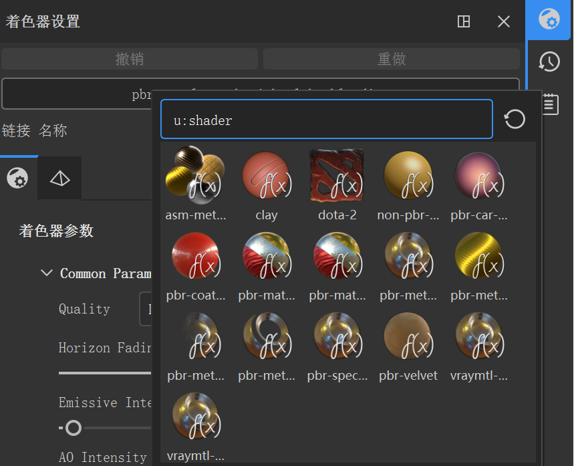The height and width of the screenshot is (466, 574).
Task: Open the Quality dropdown
Action: click(146, 308)
